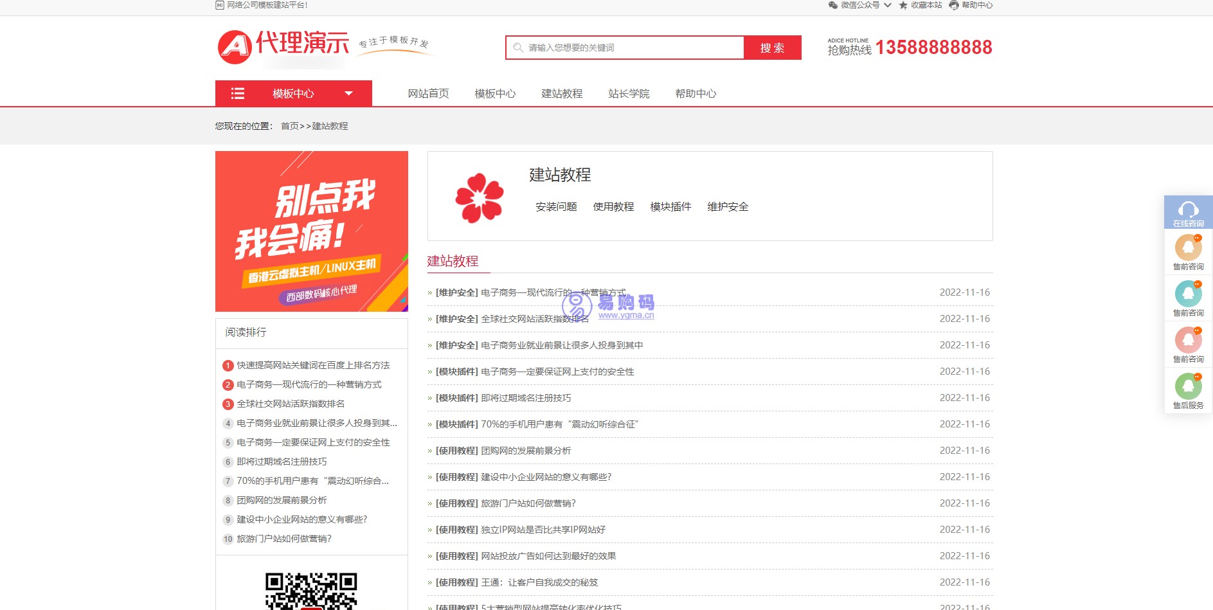Image resolution: width=1213 pixels, height=610 pixels.
Task: Switch to the 使用教程 category tab
Action: point(613,207)
